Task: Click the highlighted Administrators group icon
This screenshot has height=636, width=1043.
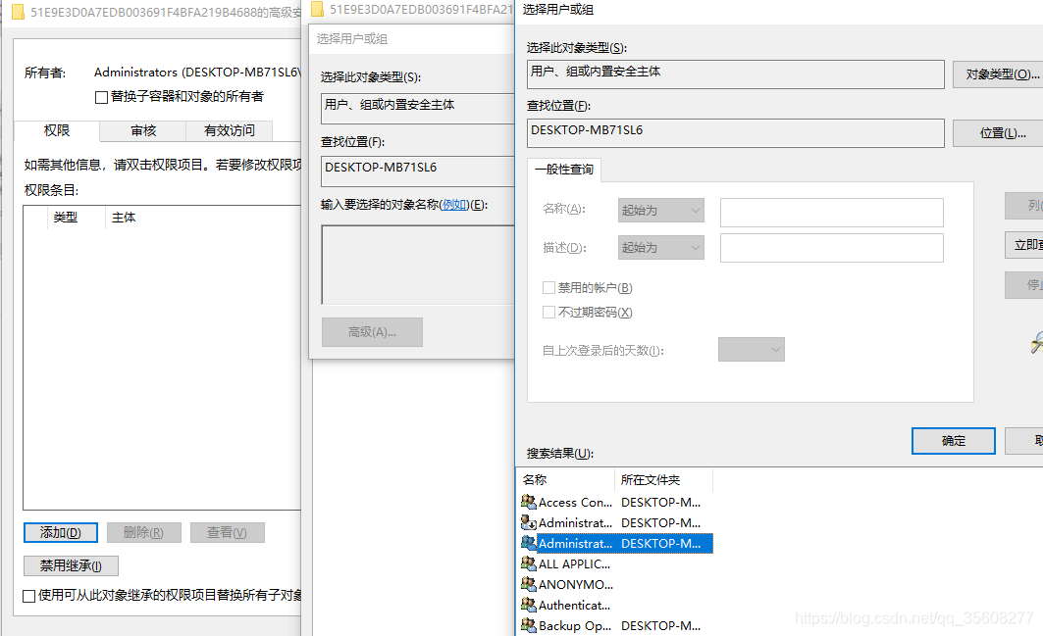Action: (527, 543)
